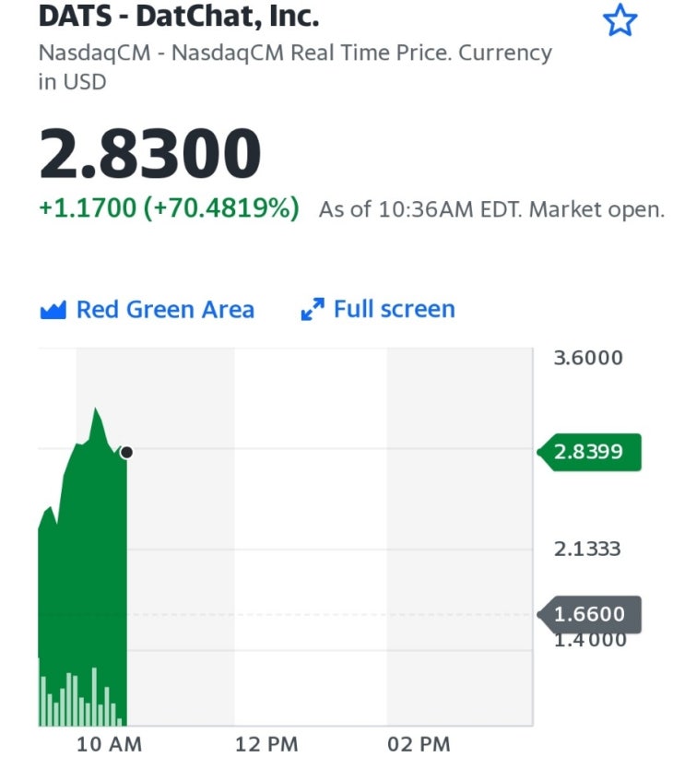Click the +1.1700 (+70.4819%) price change text

[169, 209]
